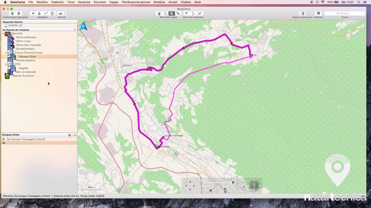The width and height of the screenshot is (371, 208).
Task: Click the north arrow orientation icon on map
Action: tap(84, 26)
